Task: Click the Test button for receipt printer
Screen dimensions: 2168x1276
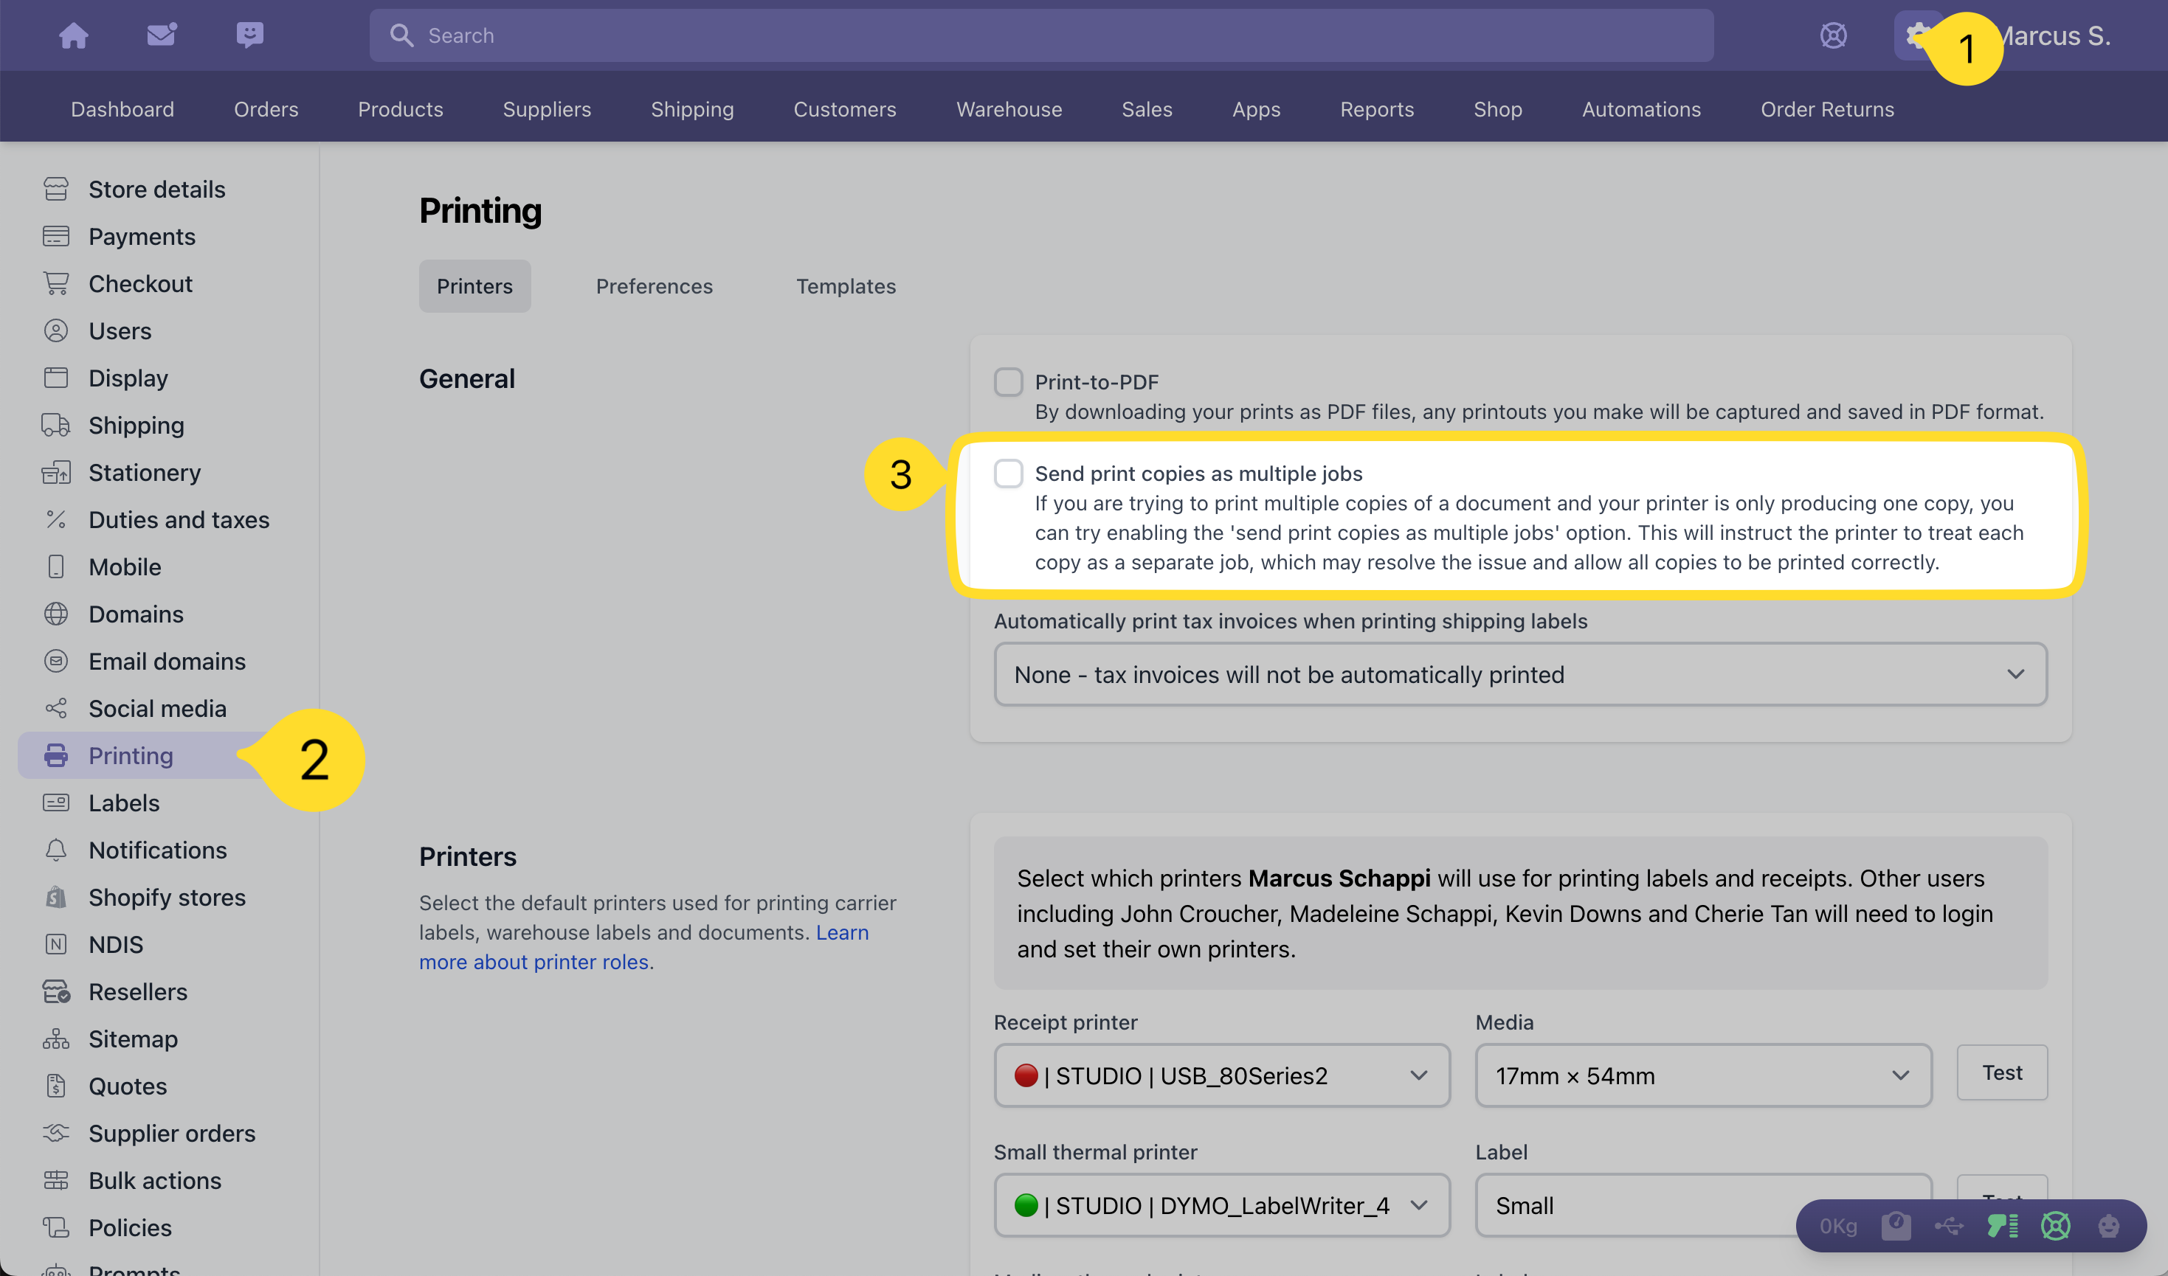Action: [2001, 1072]
